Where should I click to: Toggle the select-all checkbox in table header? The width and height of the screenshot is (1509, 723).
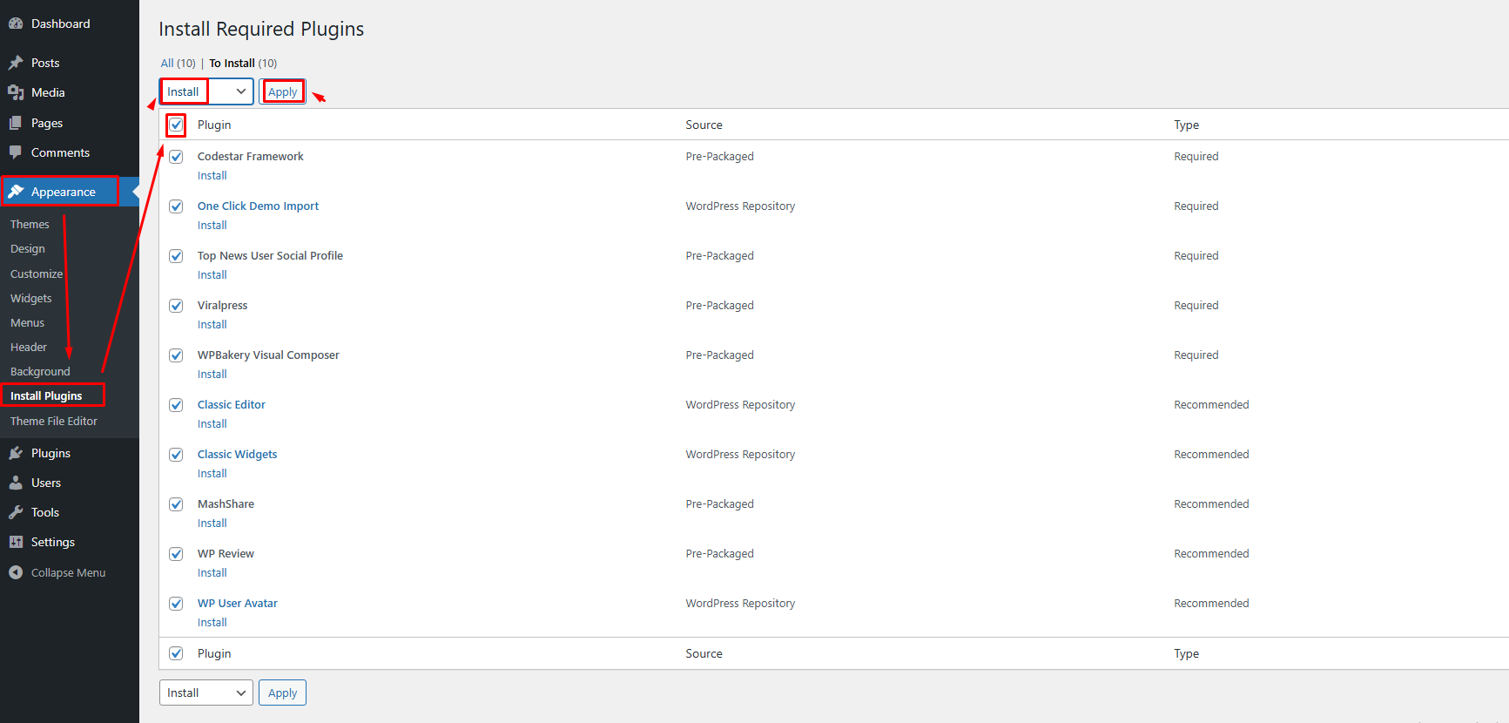tap(176, 125)
